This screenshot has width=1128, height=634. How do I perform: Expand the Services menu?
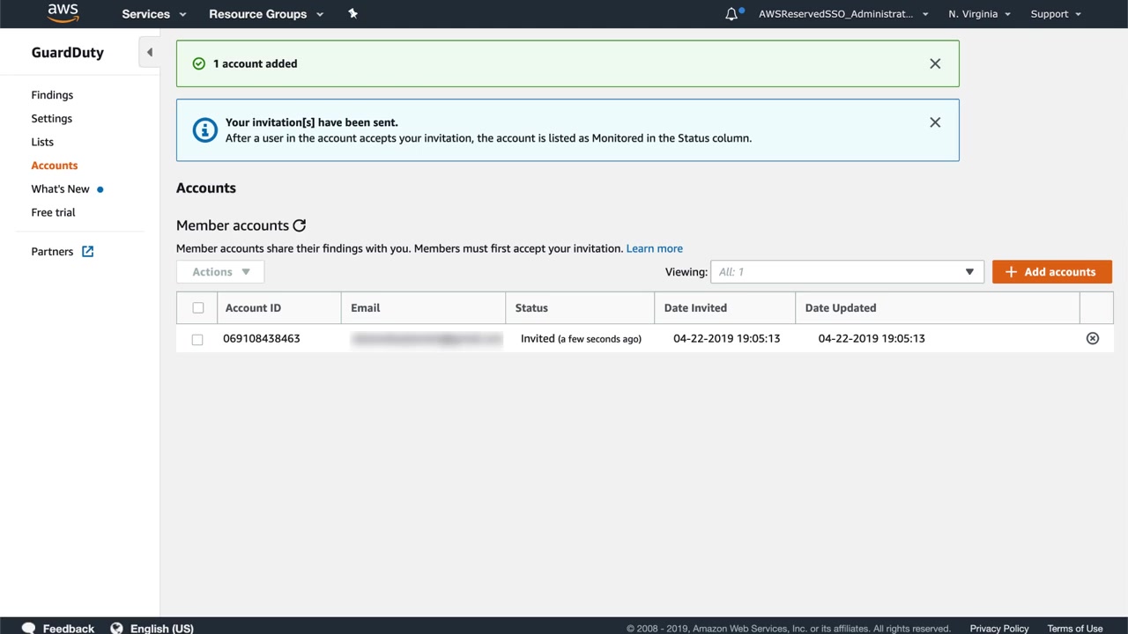point(154,14)
